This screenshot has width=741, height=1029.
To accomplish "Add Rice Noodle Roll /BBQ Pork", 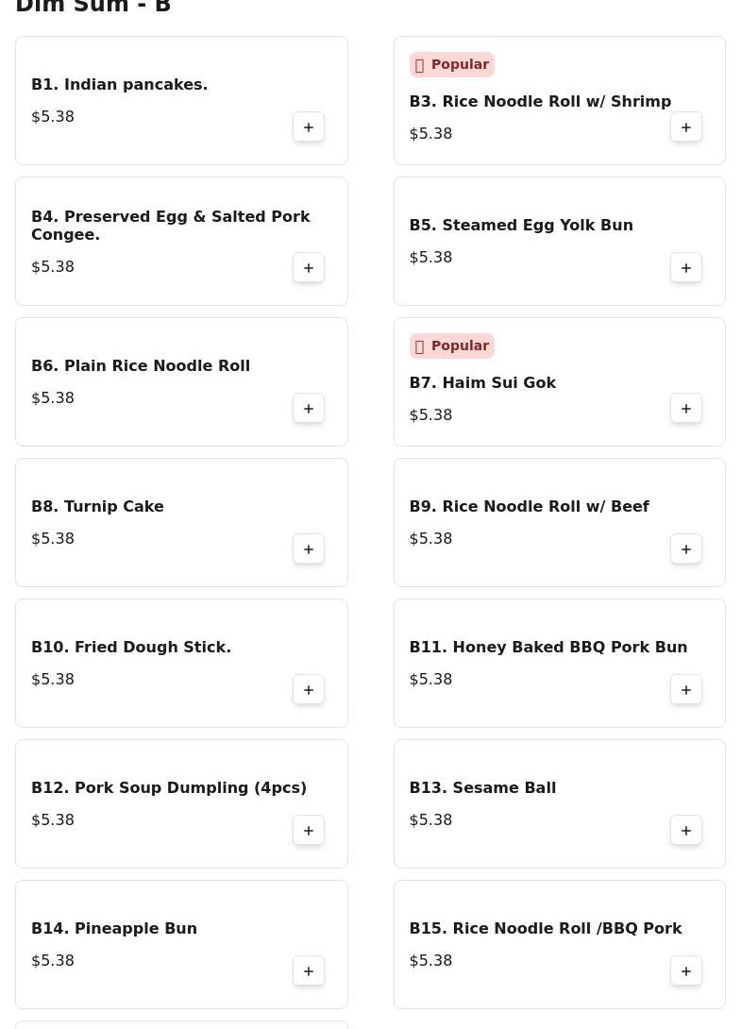I will [686, 971].
